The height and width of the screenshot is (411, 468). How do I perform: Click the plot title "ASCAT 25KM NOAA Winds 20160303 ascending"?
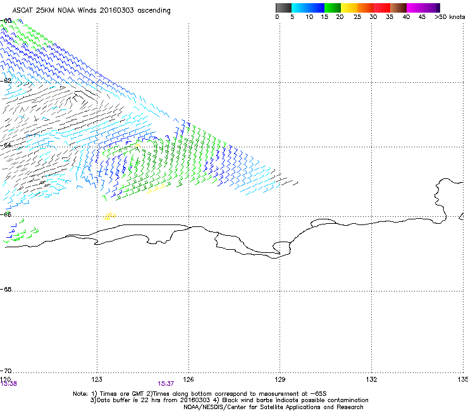91,11
